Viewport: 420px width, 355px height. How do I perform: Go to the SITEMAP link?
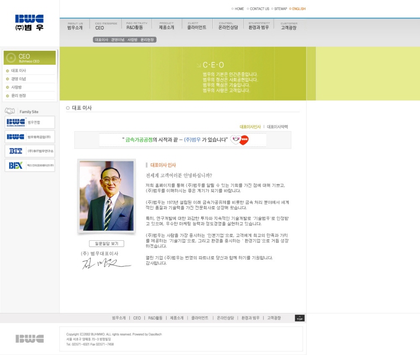[x=281, y=9]
